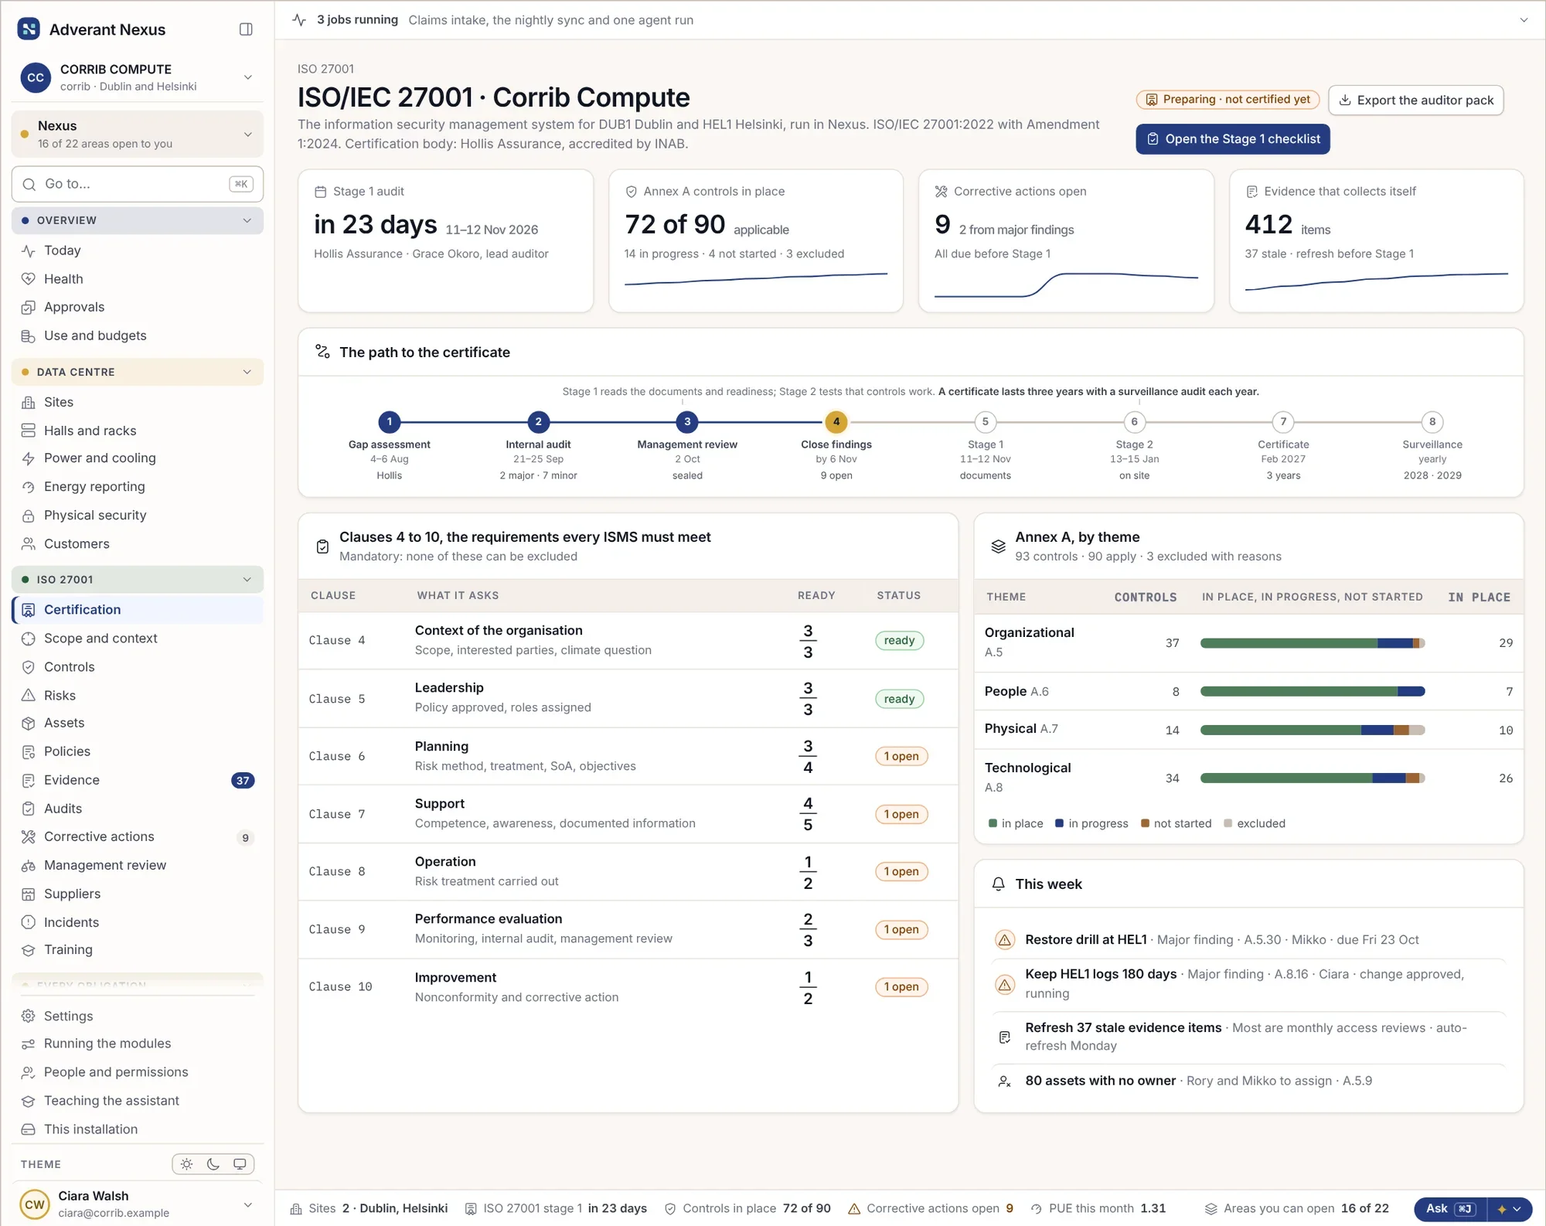Image resolution: width=1546 pixels, height=1226 pixels.
Task: Click the Risks warning triangle icon
Action: click(x=29, y=696)
